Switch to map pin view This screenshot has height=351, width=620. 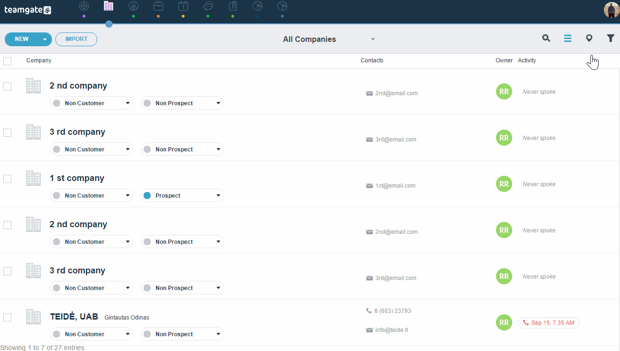[589, 39]
